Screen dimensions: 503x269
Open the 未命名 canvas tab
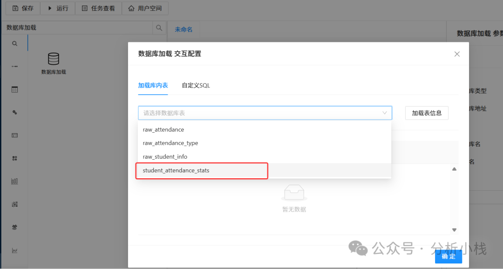(x=184, y=29)
